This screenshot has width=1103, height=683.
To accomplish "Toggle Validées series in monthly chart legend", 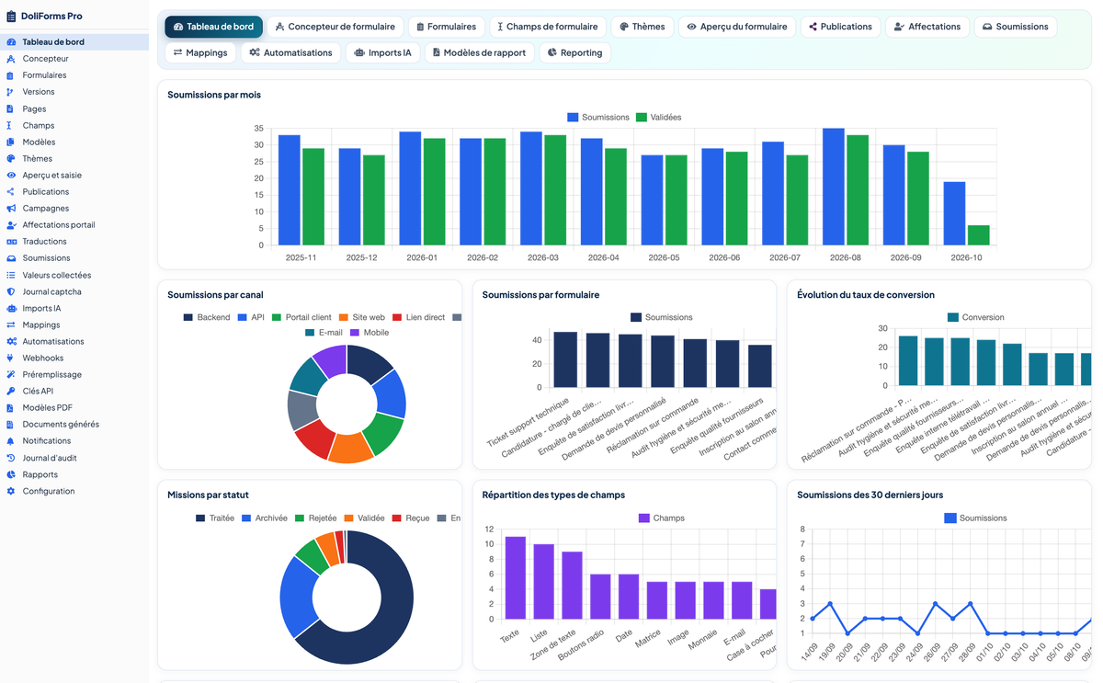I will coord(658,118).
